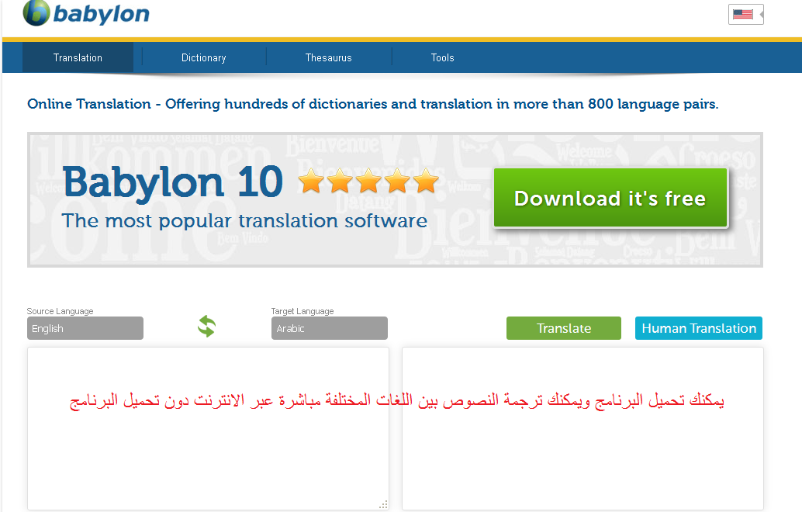
Task: Swap source and target languages
Action: 206,327
